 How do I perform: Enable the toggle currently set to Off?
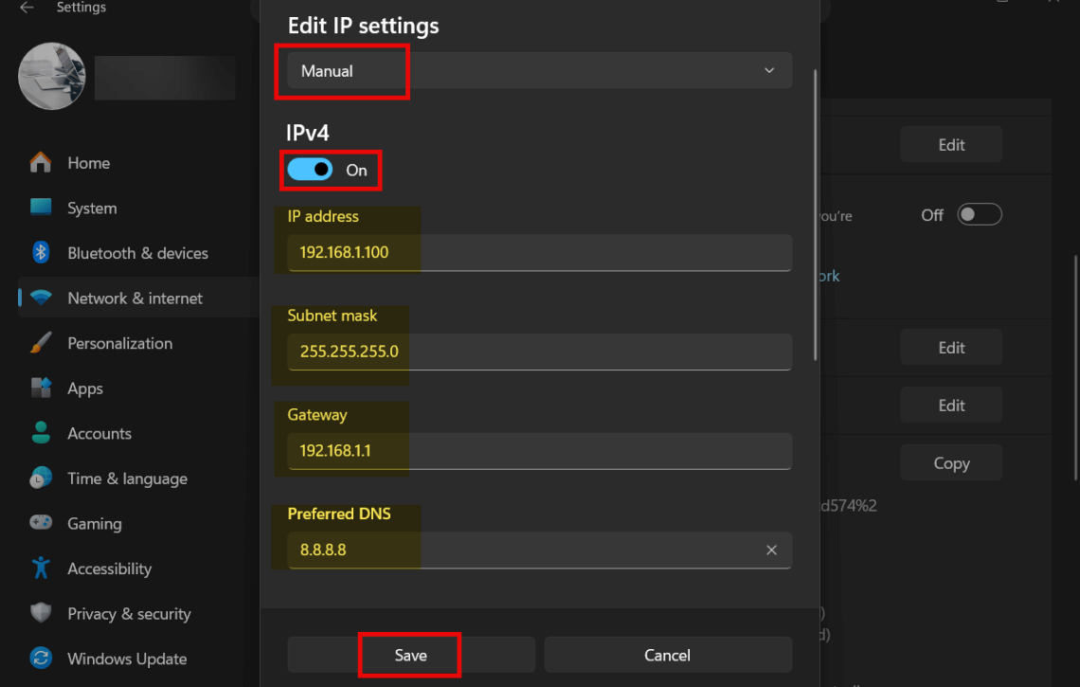980,214
